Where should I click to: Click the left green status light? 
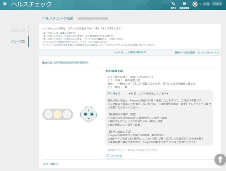49,115
